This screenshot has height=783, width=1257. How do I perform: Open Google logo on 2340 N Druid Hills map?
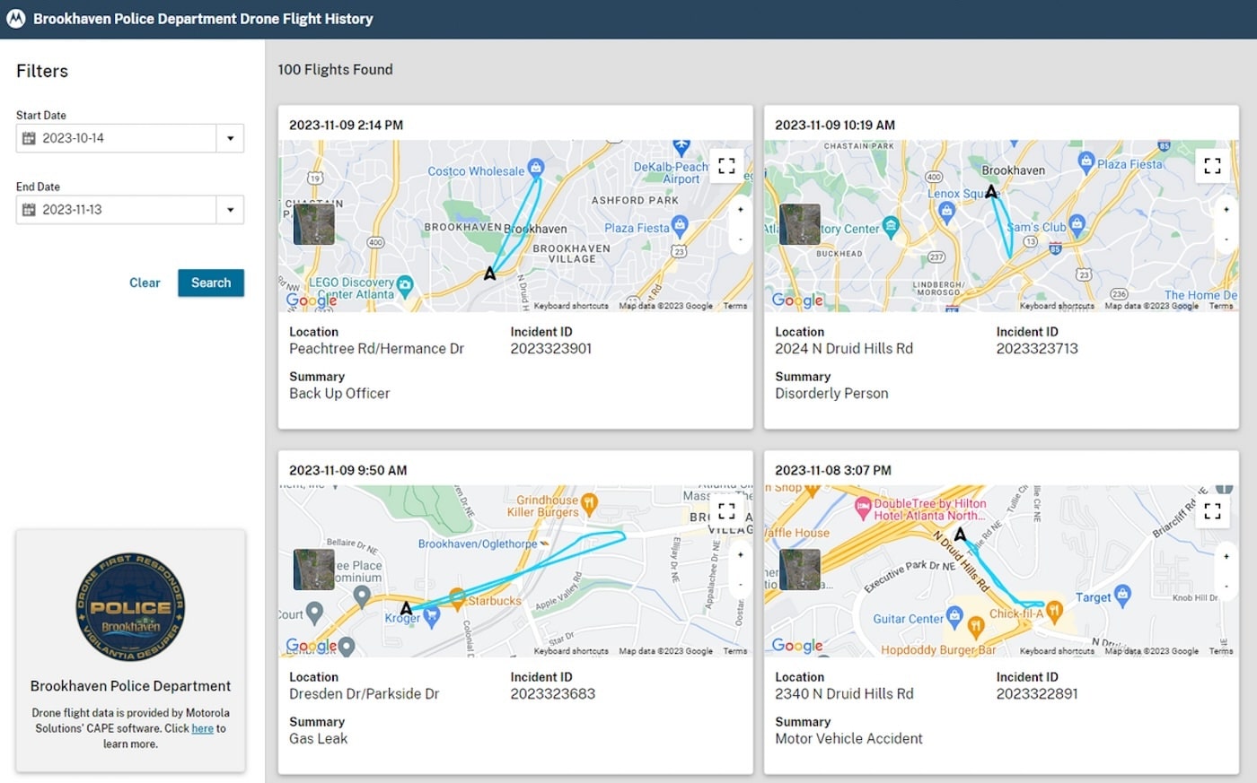(797, 646)
